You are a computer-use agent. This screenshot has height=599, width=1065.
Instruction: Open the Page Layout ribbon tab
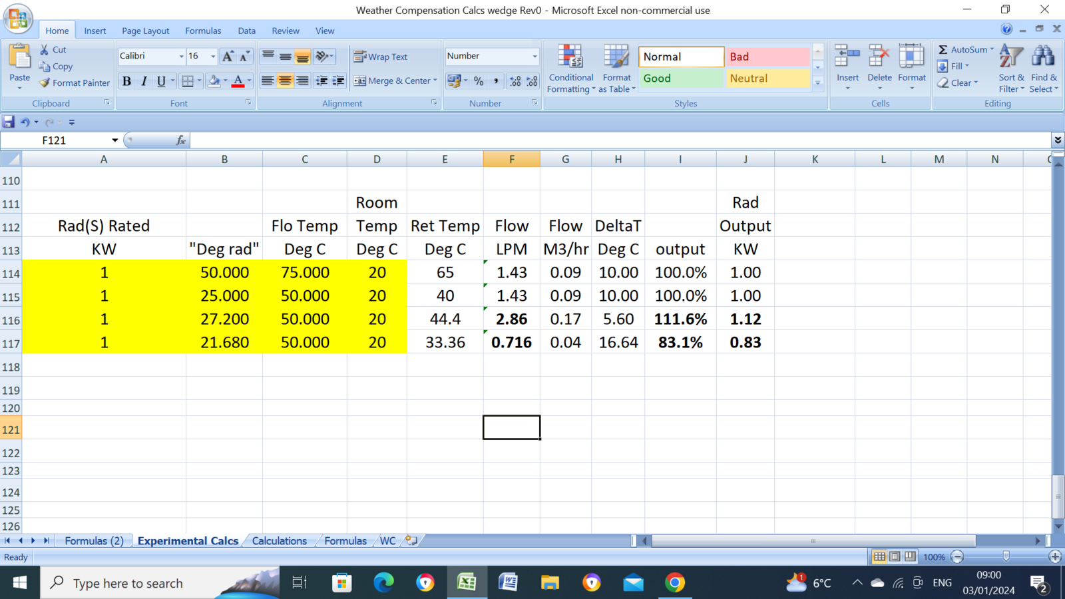point(145,31)
